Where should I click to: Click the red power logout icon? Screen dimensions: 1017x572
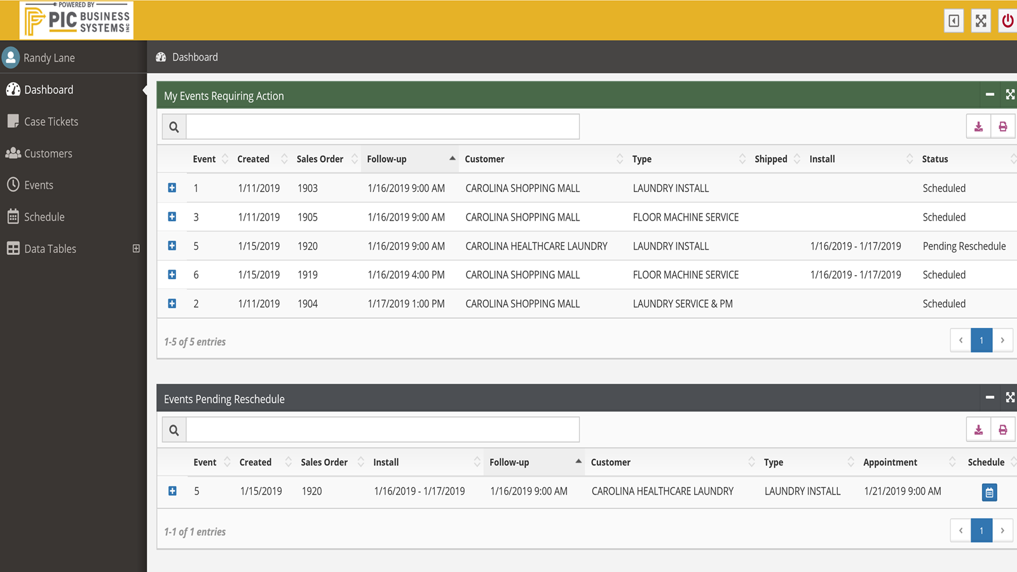[x=1007, y=21]
